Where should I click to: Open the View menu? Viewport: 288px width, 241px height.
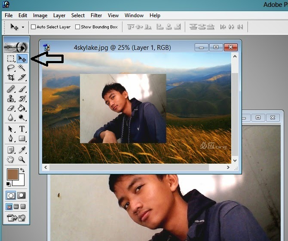(113, 15)
